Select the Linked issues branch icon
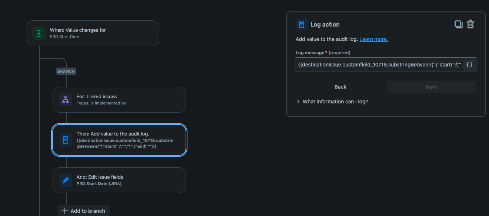This screenshot has height=216, width=489. (x=65, y=99)
